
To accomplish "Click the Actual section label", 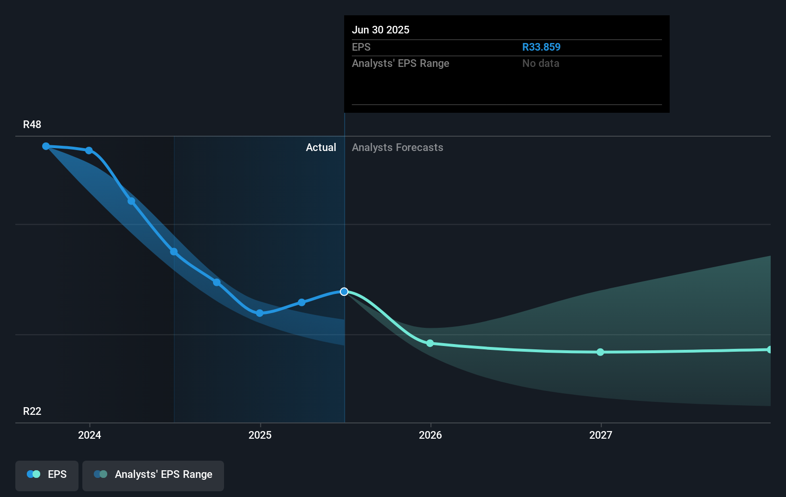I will click(x=321, y=148).
